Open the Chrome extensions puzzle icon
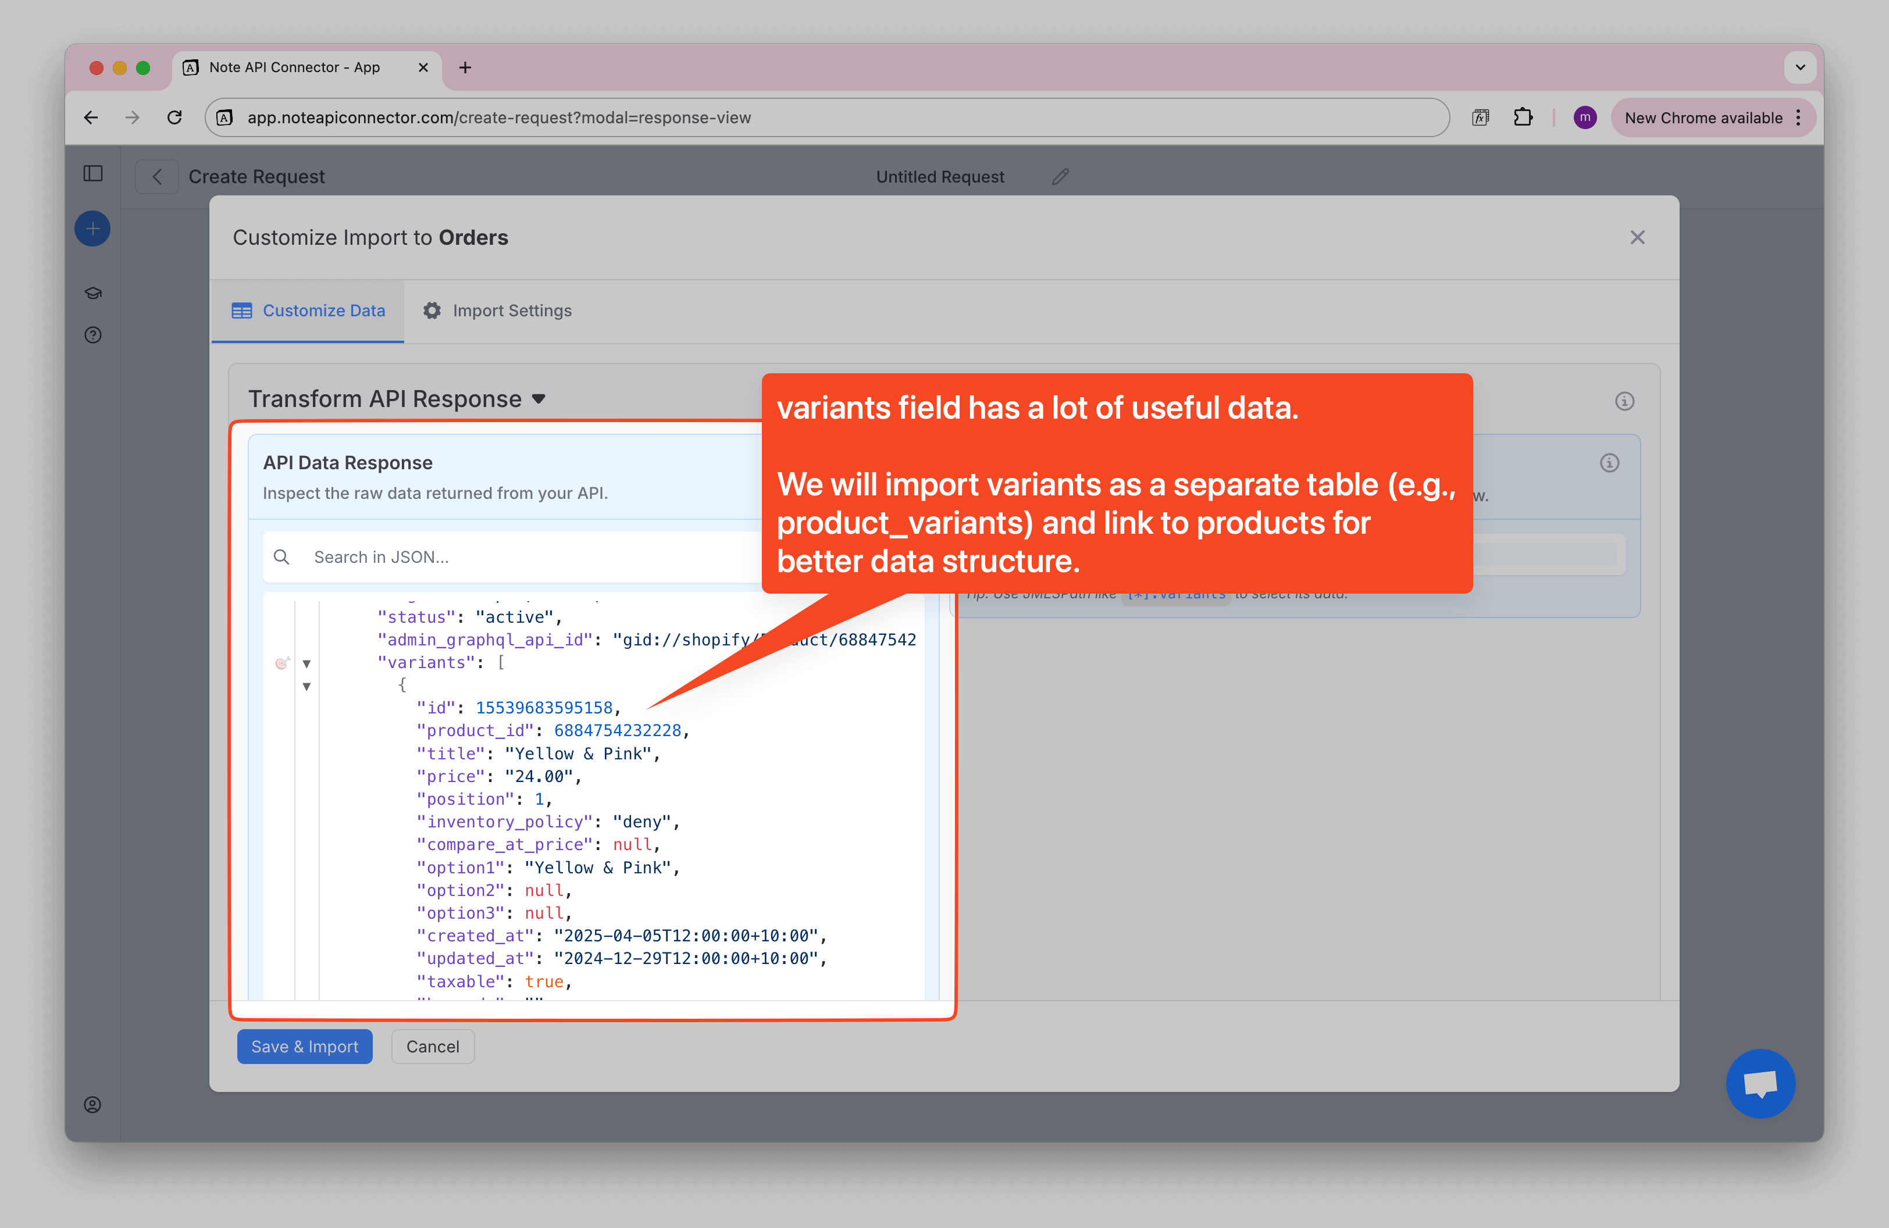 point(1523,118)
